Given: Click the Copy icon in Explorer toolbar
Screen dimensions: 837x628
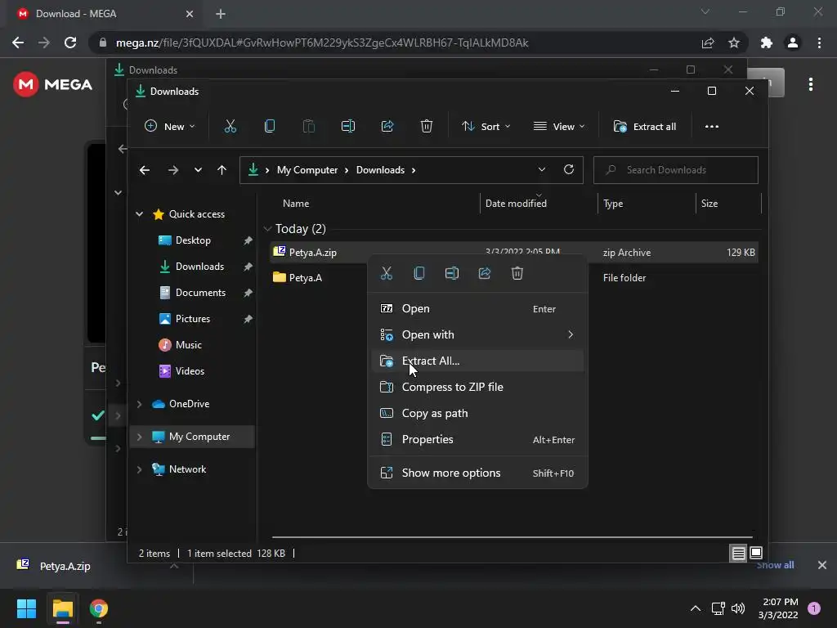Looking at the screenshot, I should tap(270, 127).
